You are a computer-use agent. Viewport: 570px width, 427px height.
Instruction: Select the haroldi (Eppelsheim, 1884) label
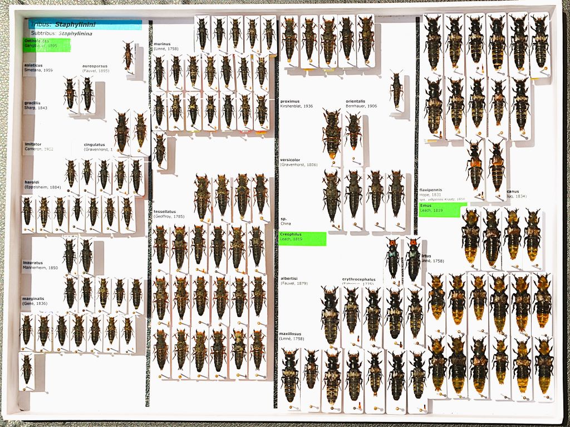click(x=42, y=185)
